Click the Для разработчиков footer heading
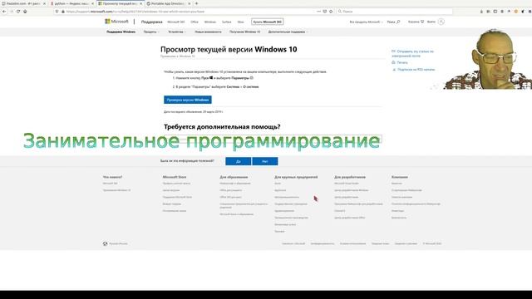The image size is (532, 299). coord(350,177)
